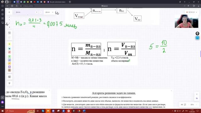This screenshot has width=201, height=113.
Task: Switch to the tab titled Вы уже заполнили форму
Action: (57, 2)
